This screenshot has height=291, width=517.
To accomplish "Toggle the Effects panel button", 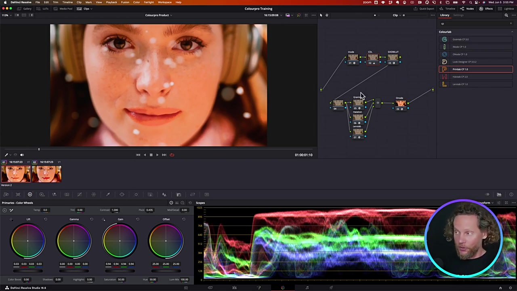I will pyautogui.click(x=486, y=8).
